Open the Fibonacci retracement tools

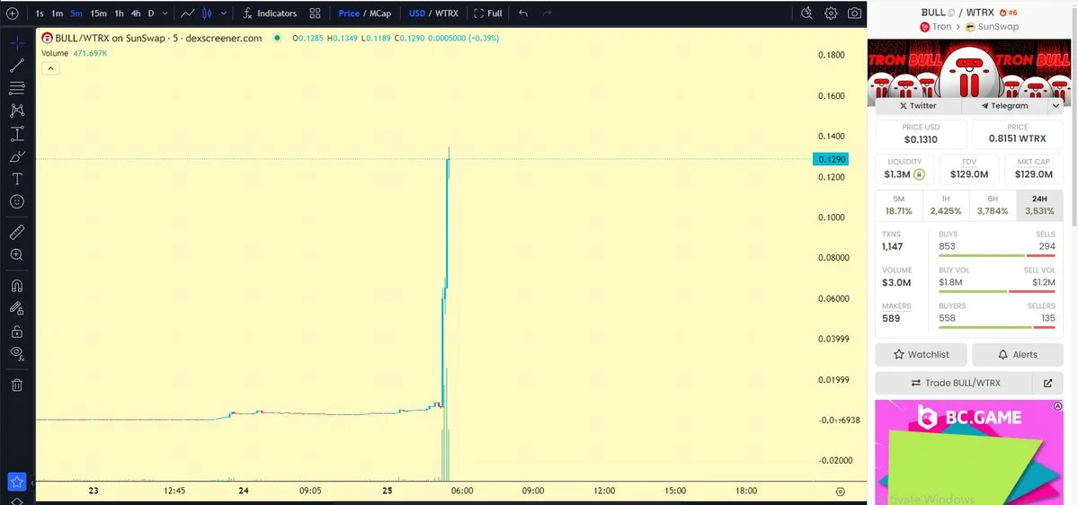click(17, 88)
